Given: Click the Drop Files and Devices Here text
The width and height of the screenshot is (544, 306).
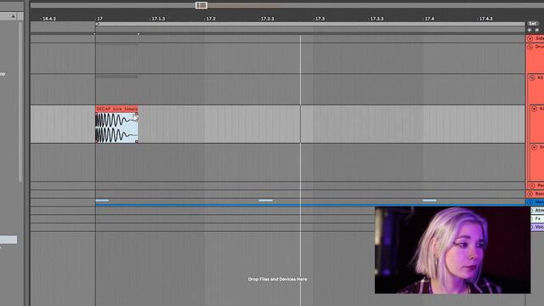Looking at the screenshot, I should pos(277,280).
